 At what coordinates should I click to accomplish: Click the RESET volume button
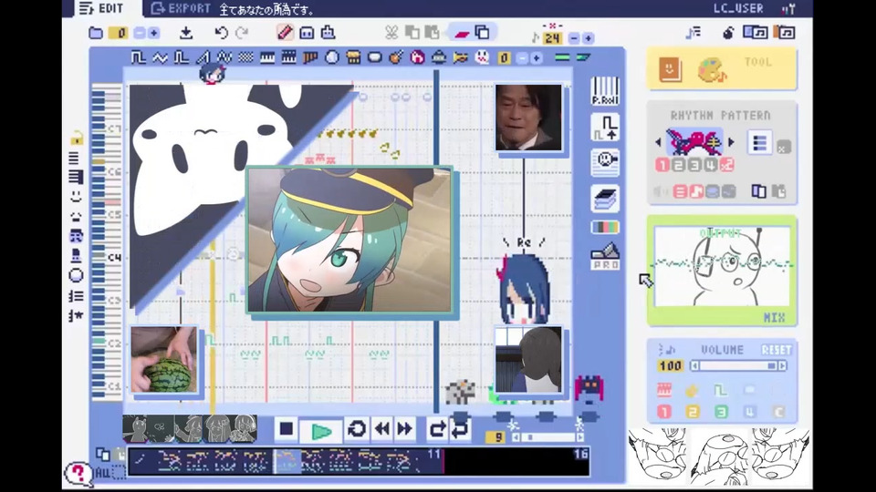click(777, 350)
